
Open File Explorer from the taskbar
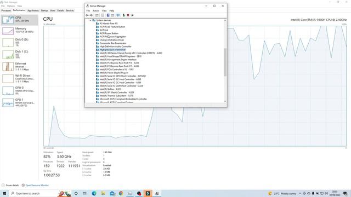103,193
